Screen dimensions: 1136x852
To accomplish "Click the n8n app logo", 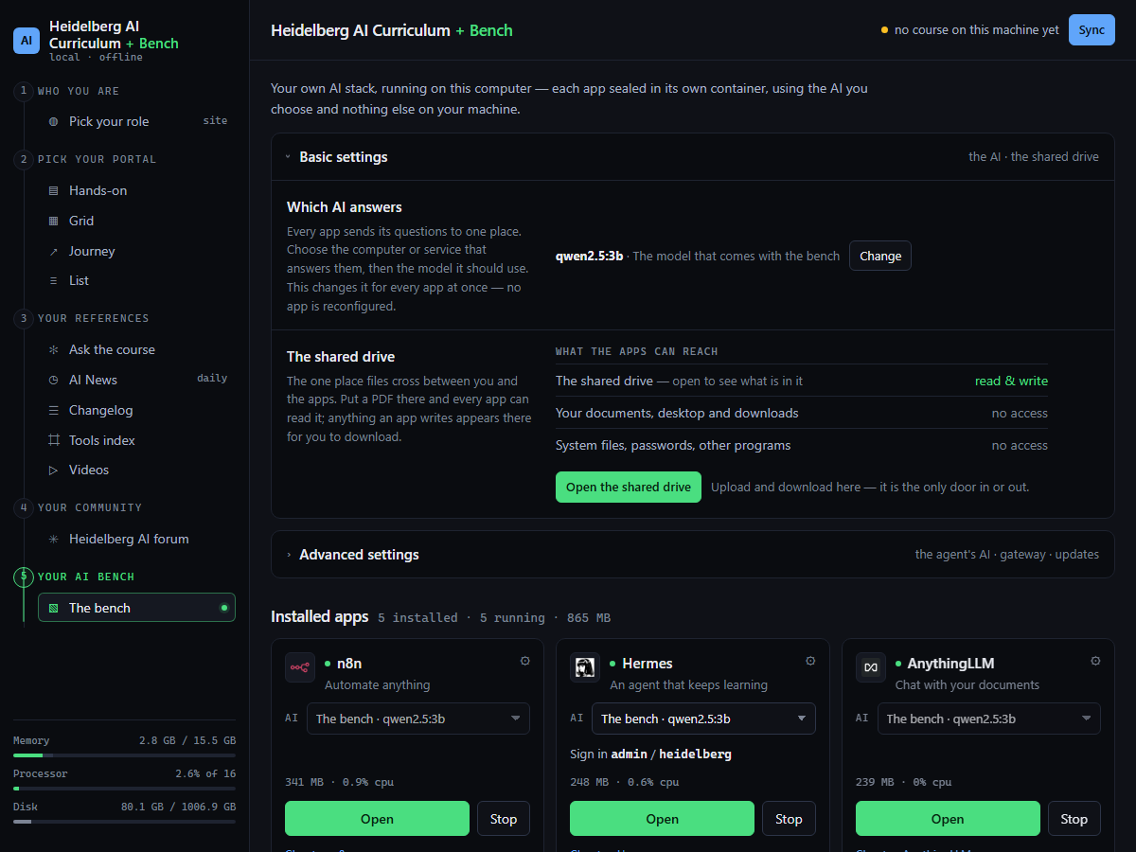I will coord(300,667).
